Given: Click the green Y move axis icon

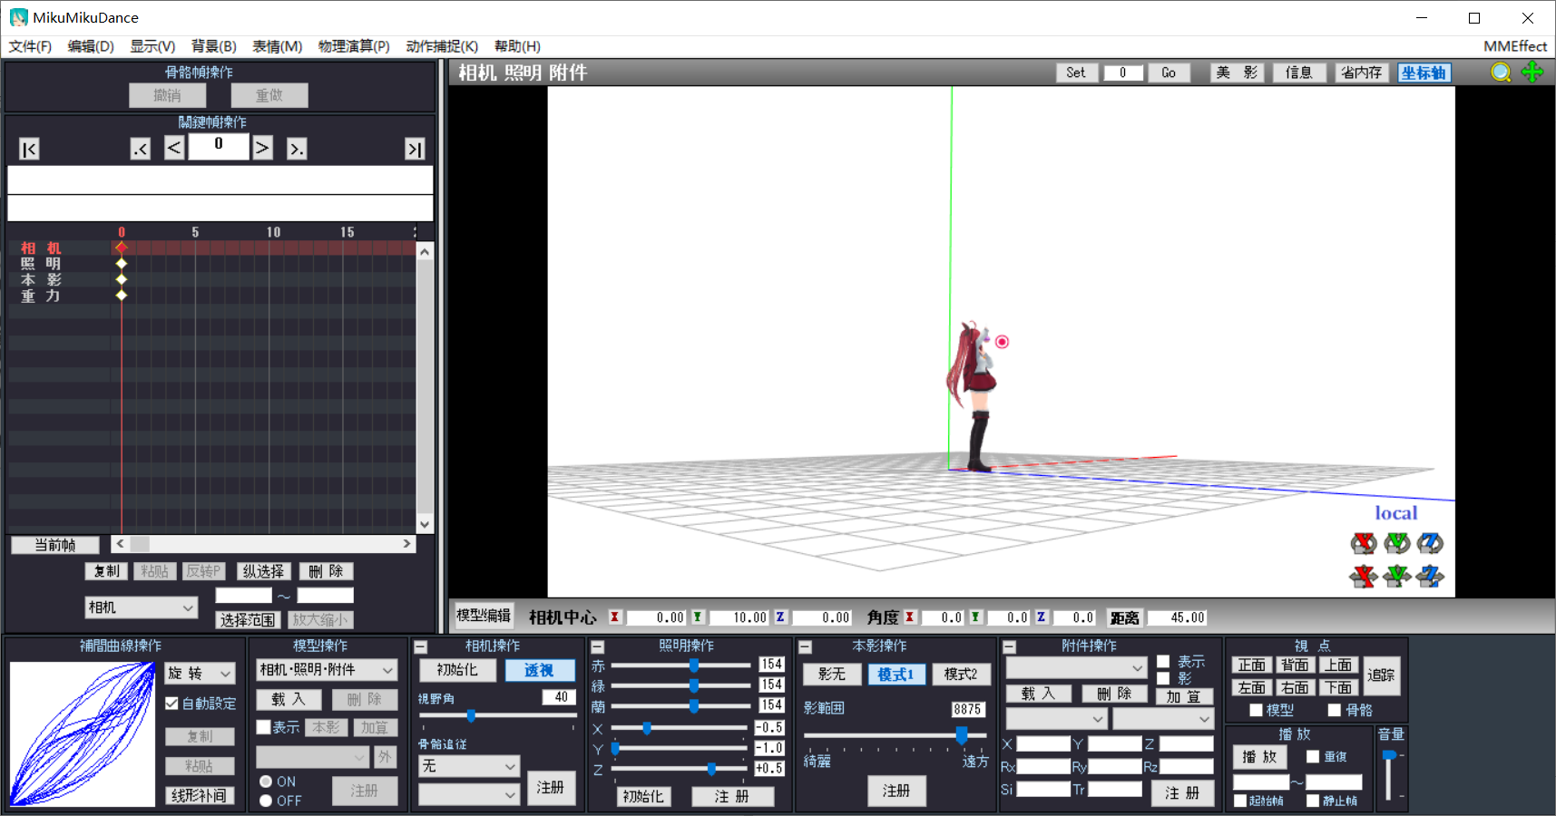Looking at the screenshot, I should click(x=1397, y=576).
